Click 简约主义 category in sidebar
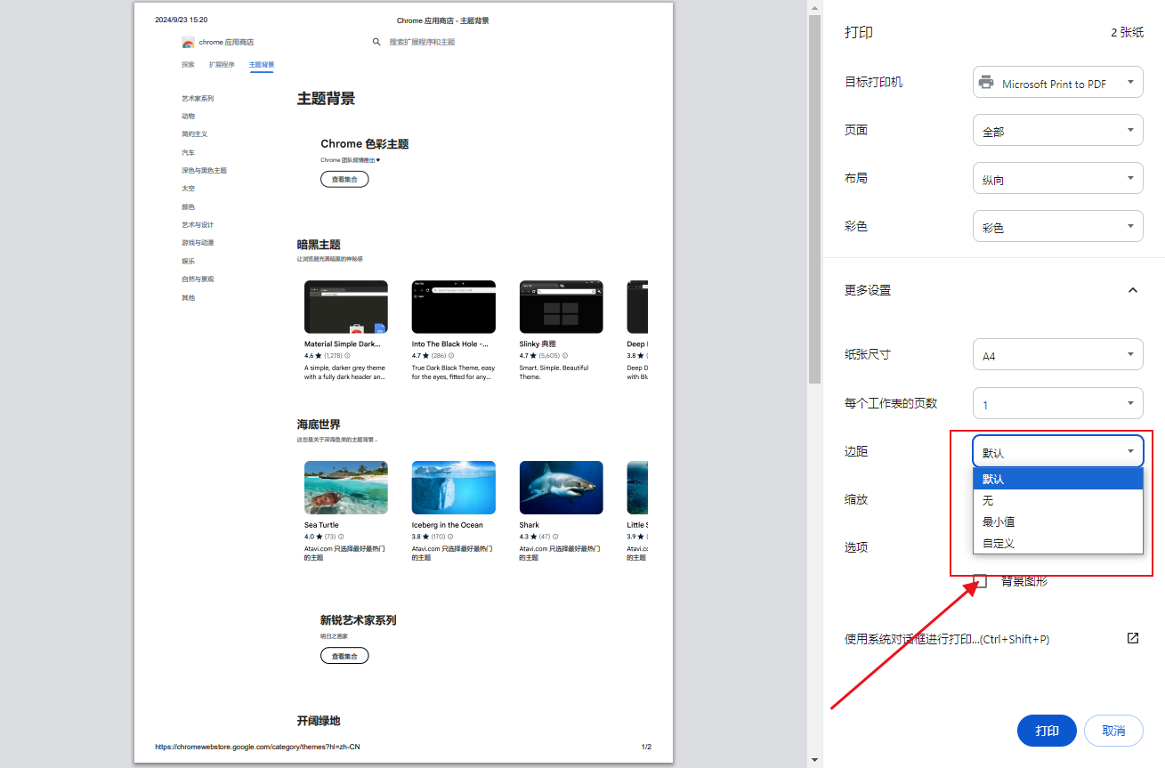The height and width of the screenshot is (768, 1165). [x=194, y=134]
